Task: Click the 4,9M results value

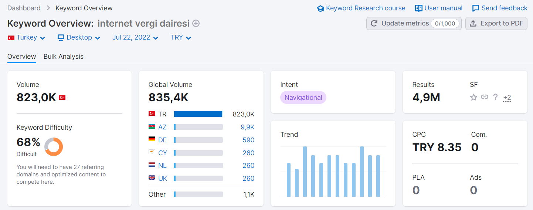Action: (x=426, y=97)
